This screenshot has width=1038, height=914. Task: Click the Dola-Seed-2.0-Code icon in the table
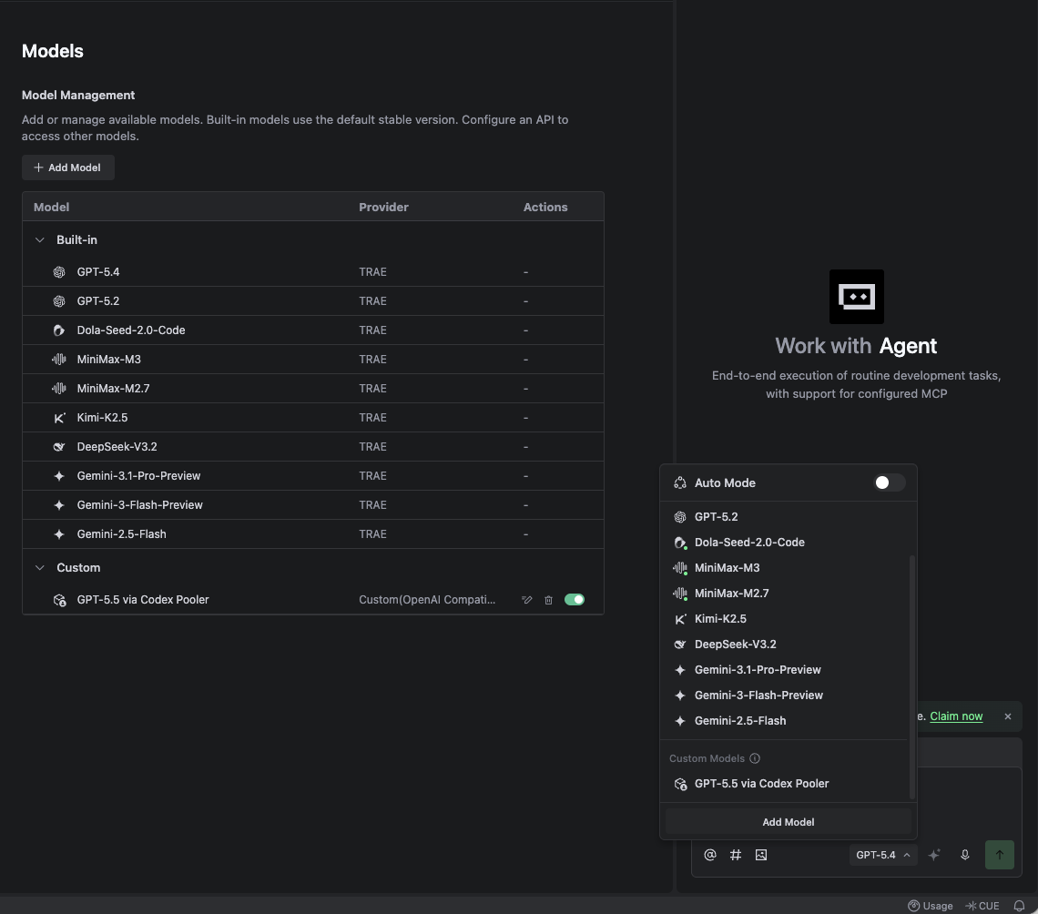59,330
